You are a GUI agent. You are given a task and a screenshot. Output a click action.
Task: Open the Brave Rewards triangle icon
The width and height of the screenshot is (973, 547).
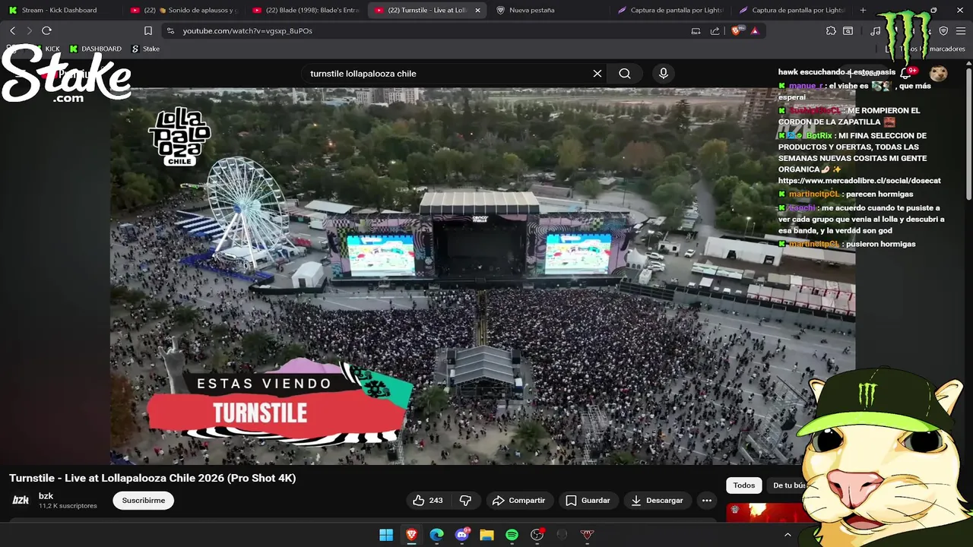(x=754, y=30)
